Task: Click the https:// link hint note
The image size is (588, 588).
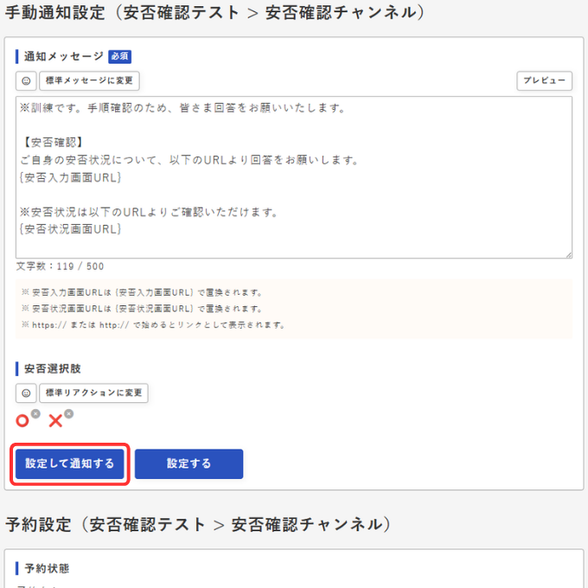Action: (153, 325)
